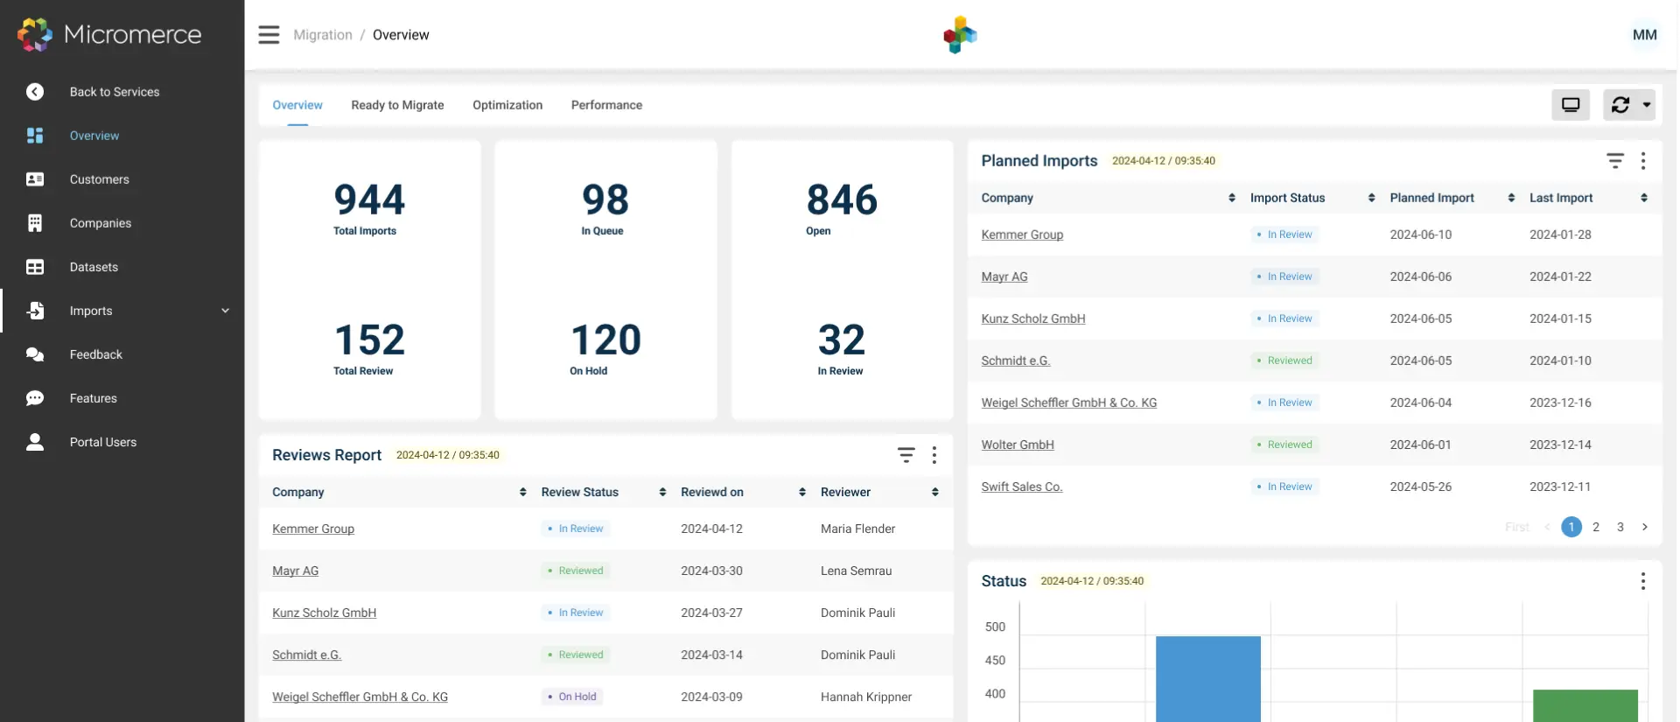
Task: Click the Overview dashboard icon in the sidebar
Action: pyautogui.click(x=35, y=136)
